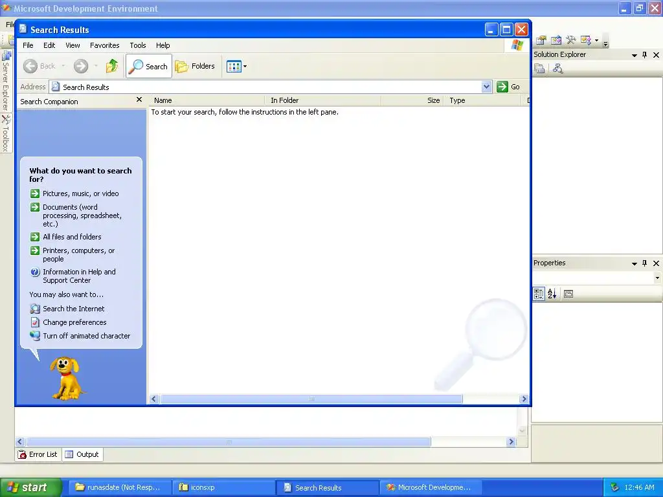Click Solution Explorer View Class Diagram icon

point(557,69)
